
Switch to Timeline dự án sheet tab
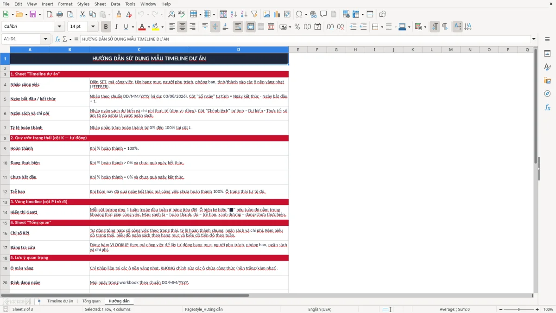coord(60,301)
